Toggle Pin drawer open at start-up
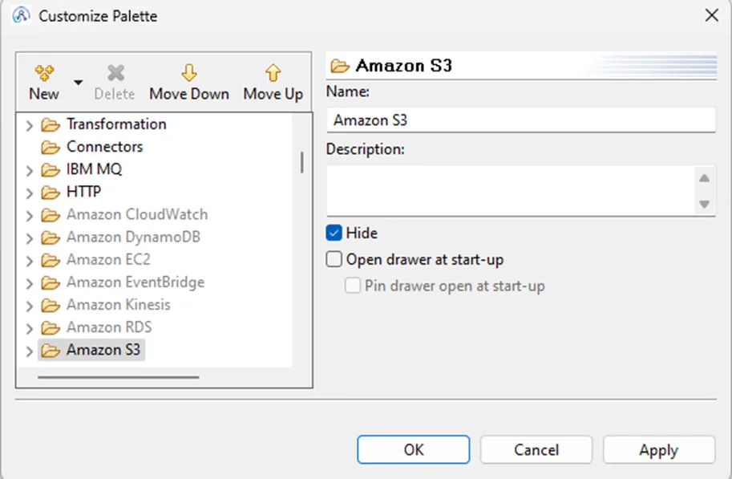 click(353, 286)
